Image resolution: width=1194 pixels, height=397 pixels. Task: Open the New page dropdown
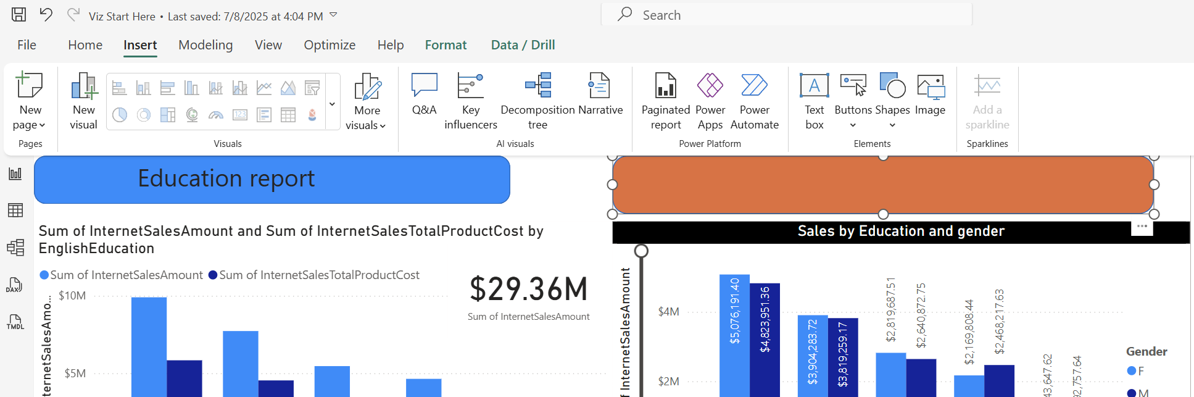pos(30,125)
